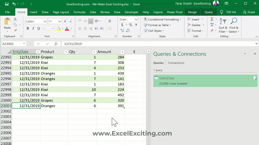The height and width of the screenshot is (145, 259).
Task: Toggle Align Right horizontal alignment
Action: coord(91,29)
